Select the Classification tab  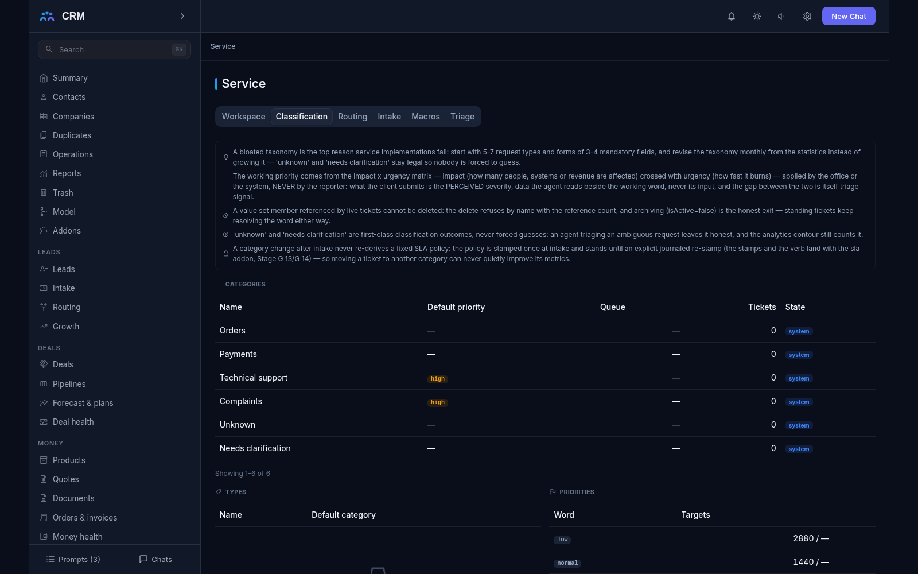tap(302, 117)
